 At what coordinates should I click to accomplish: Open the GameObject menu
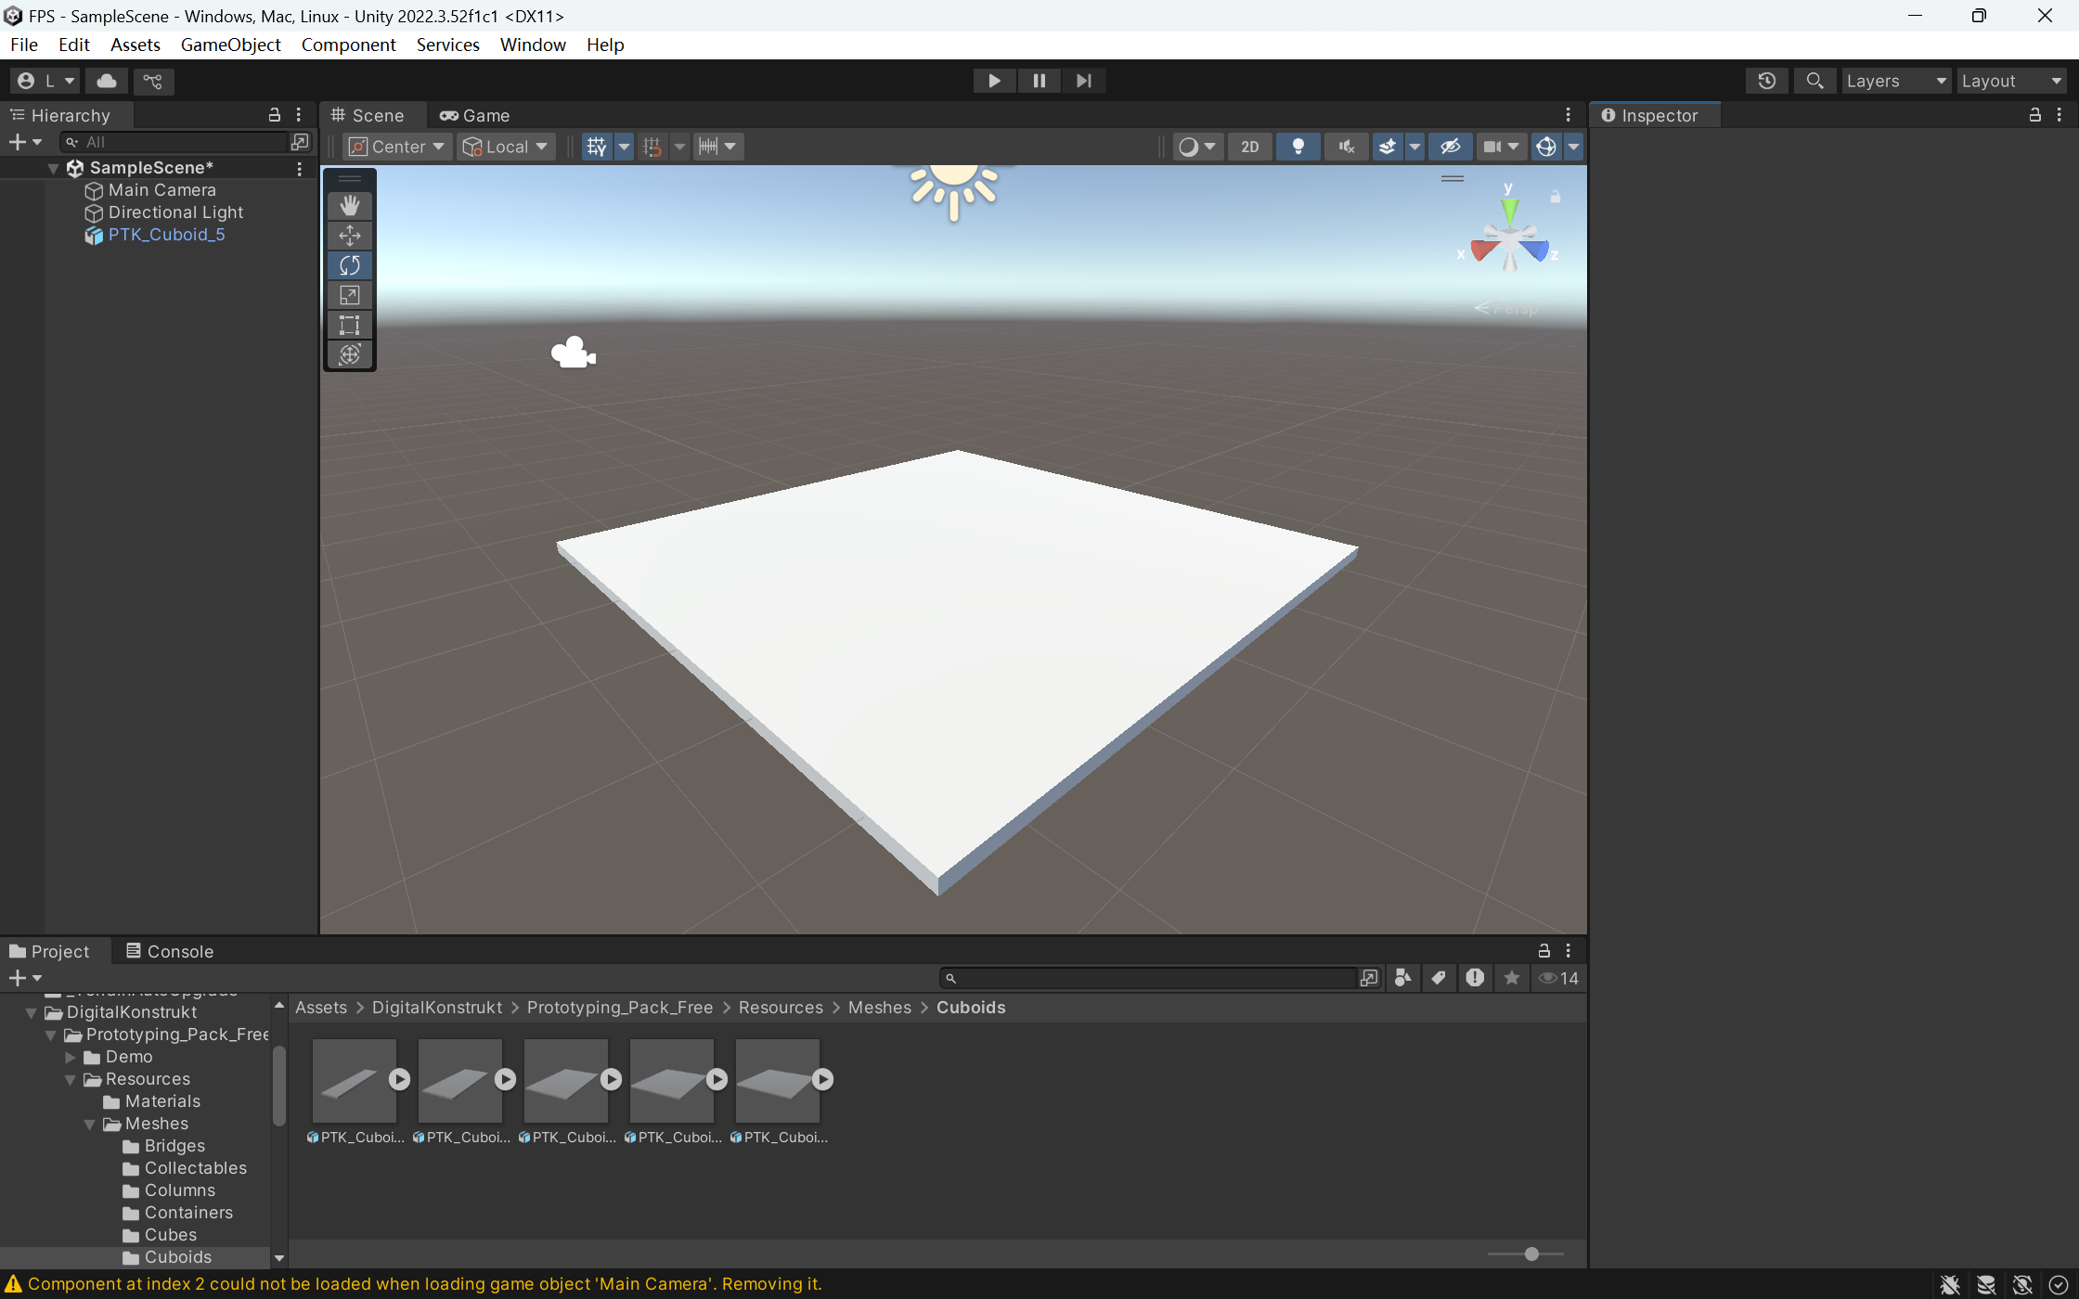click(x=230, y=45)
